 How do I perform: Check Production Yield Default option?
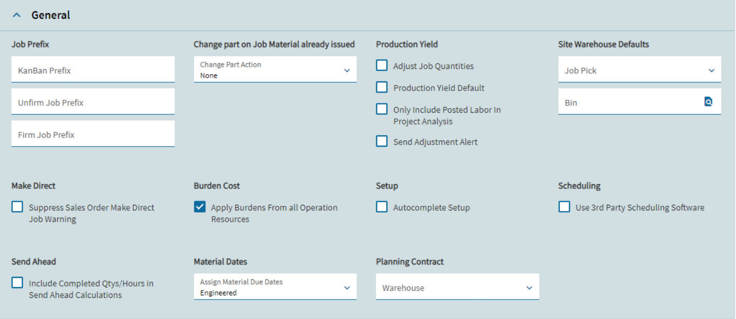(382, 87)
